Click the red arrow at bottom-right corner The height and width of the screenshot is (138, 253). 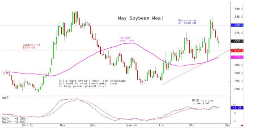click(243, 126)
